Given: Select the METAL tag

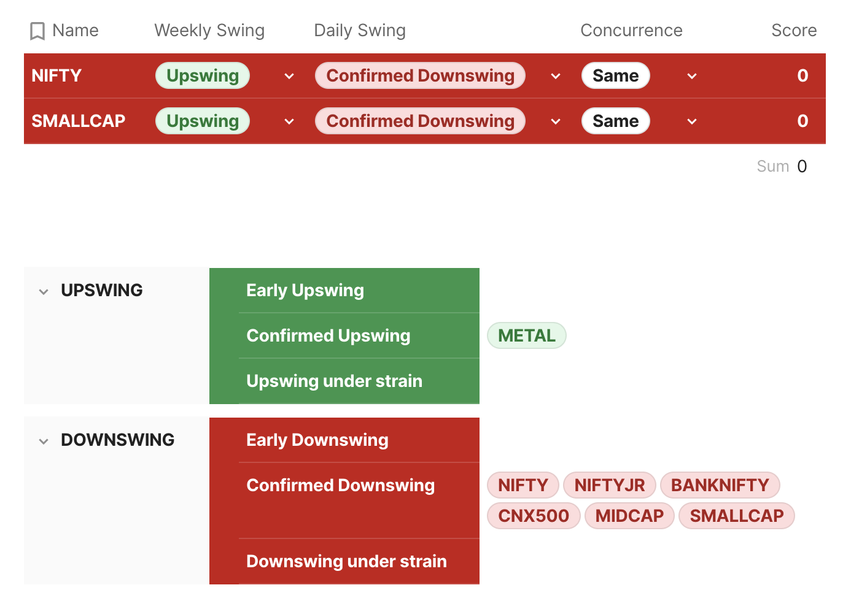Looking at the screenshot, I should click(527, 335).
